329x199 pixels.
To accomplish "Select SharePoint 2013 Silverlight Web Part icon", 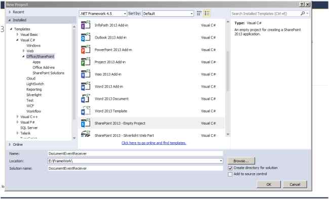I will 86,134.
